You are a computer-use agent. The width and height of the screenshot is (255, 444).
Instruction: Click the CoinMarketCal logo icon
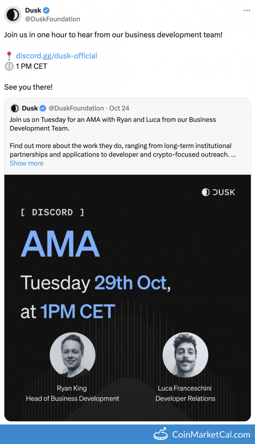(161, 434)
